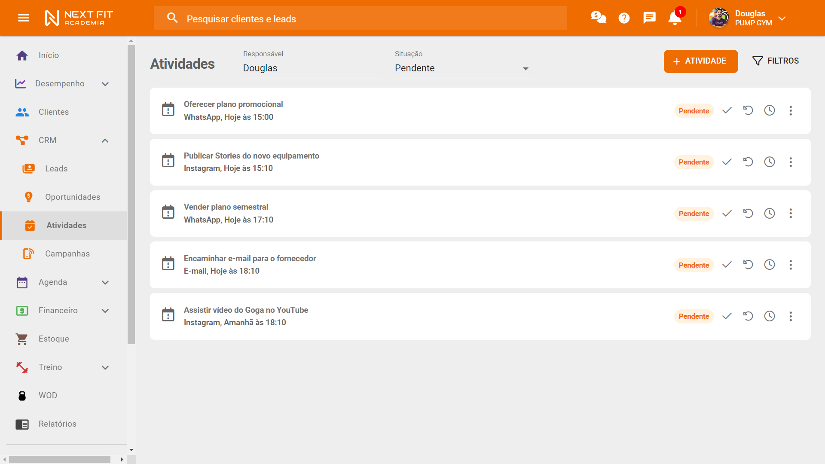Open FILTROS button

coord(776,61)
